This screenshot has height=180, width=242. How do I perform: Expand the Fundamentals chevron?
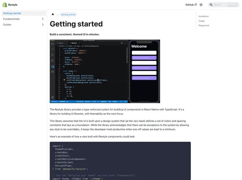pyautogui.click(x=43, y=19)
